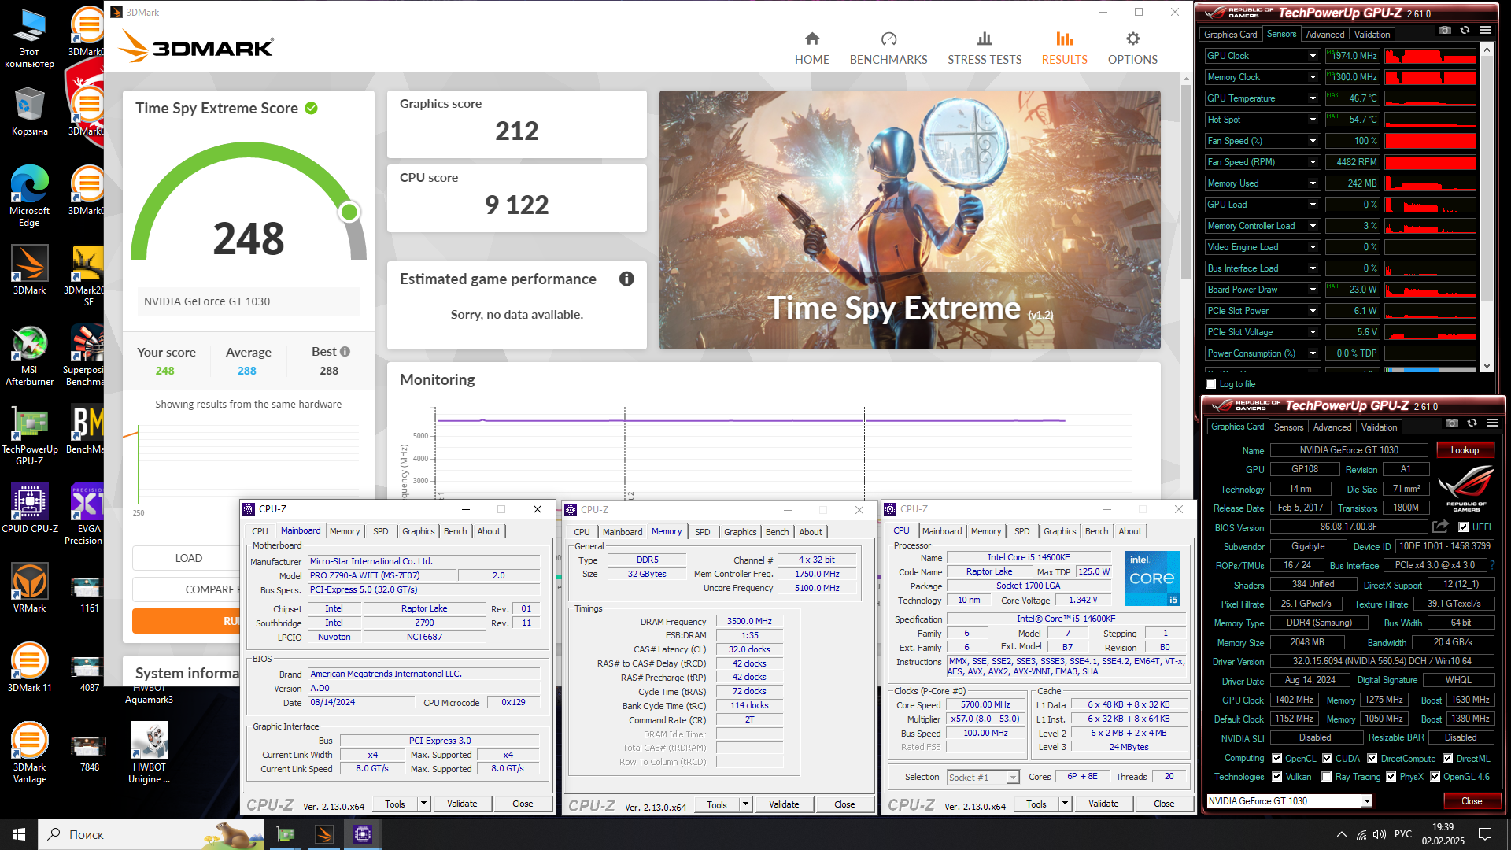Open HWBOT Unigine desktop shortcut

pos(149,752)
